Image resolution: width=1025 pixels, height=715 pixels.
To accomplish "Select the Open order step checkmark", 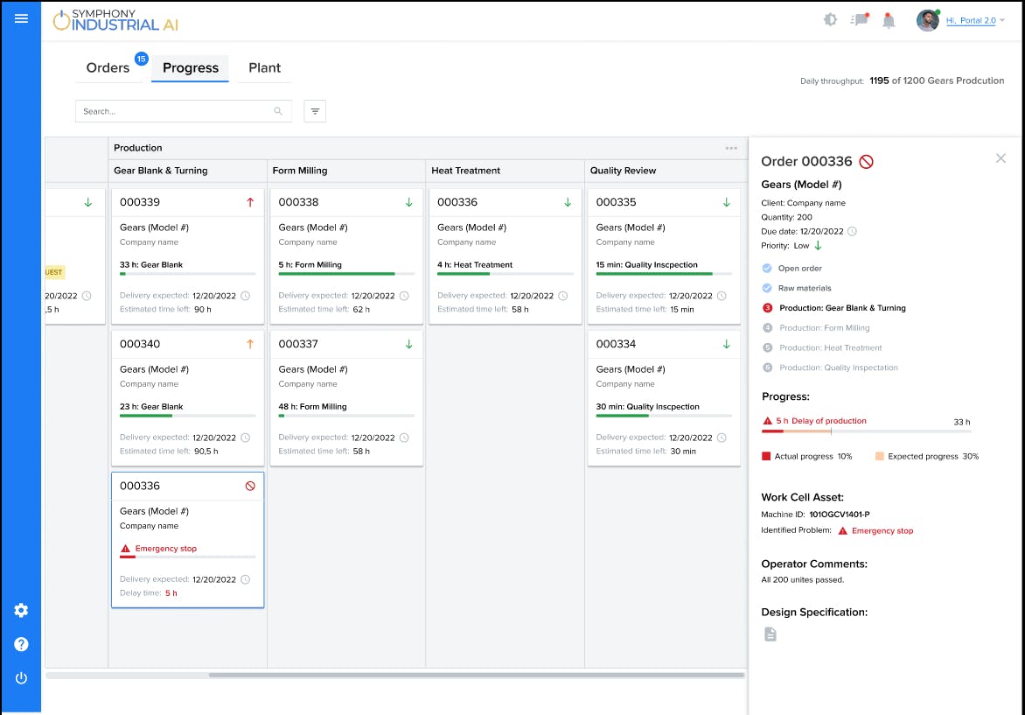I will click(x=767, y=269).
